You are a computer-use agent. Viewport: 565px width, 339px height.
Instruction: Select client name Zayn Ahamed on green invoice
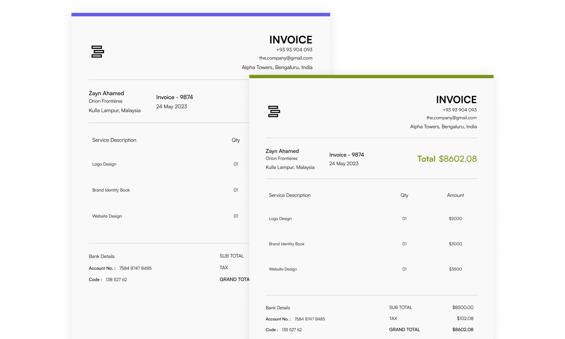[282, 151]
